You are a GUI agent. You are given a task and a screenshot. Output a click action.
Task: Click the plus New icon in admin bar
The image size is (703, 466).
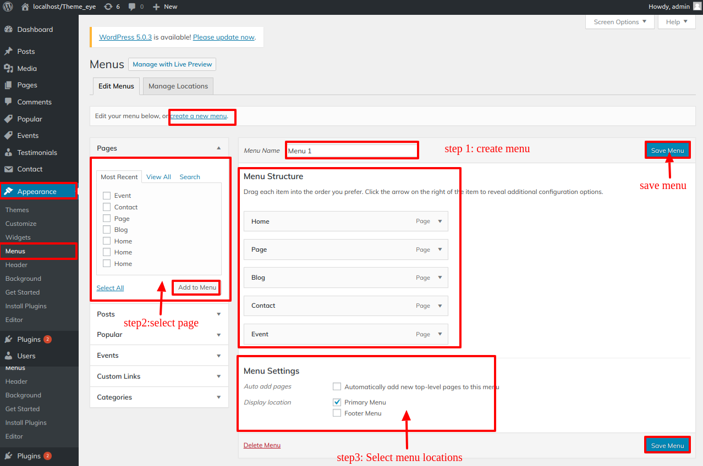(156, 7)
